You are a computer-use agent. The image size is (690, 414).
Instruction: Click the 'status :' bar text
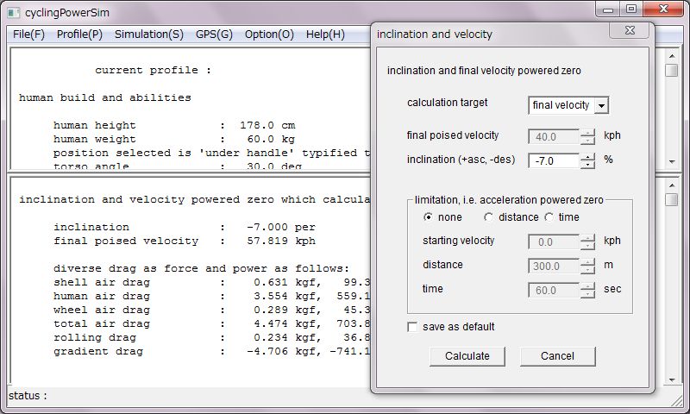coord(28,396)
